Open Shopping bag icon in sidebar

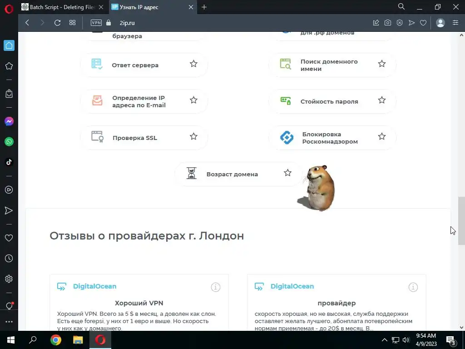tap(9, 94)
